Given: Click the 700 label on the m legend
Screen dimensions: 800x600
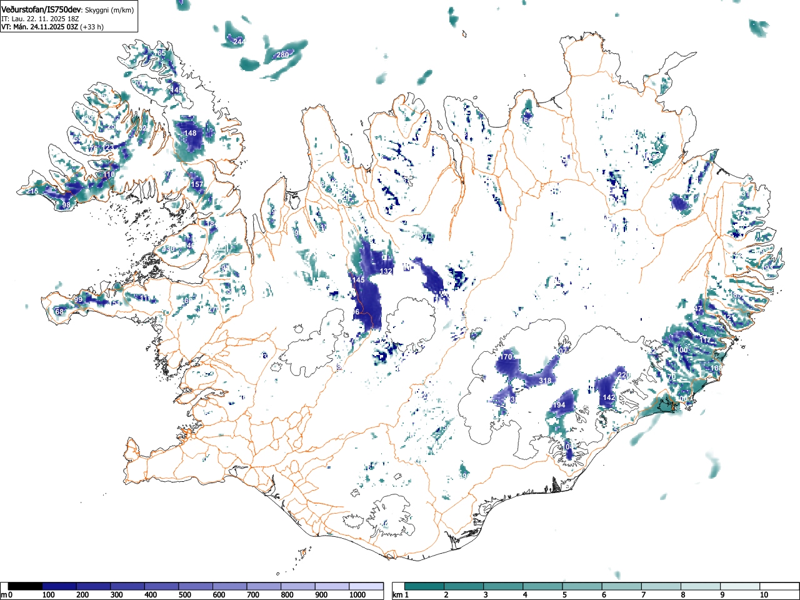Looking at the screenshot, I should pyautogui.click(x=252, y=595).
